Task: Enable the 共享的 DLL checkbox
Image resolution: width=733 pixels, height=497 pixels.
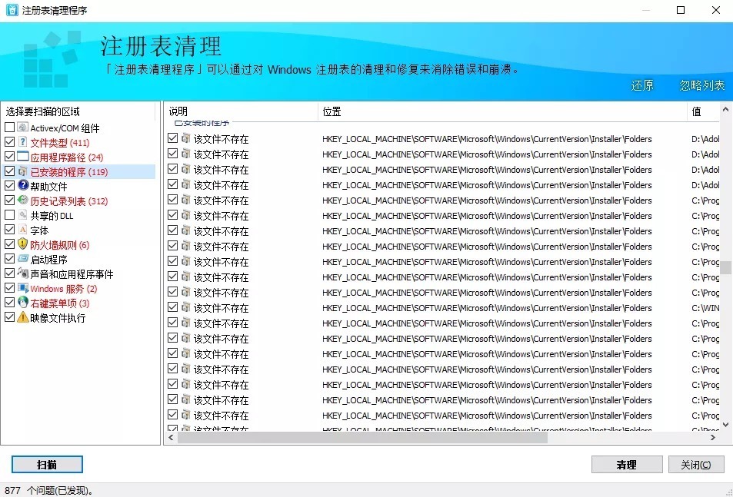Action: coord(9,214)
